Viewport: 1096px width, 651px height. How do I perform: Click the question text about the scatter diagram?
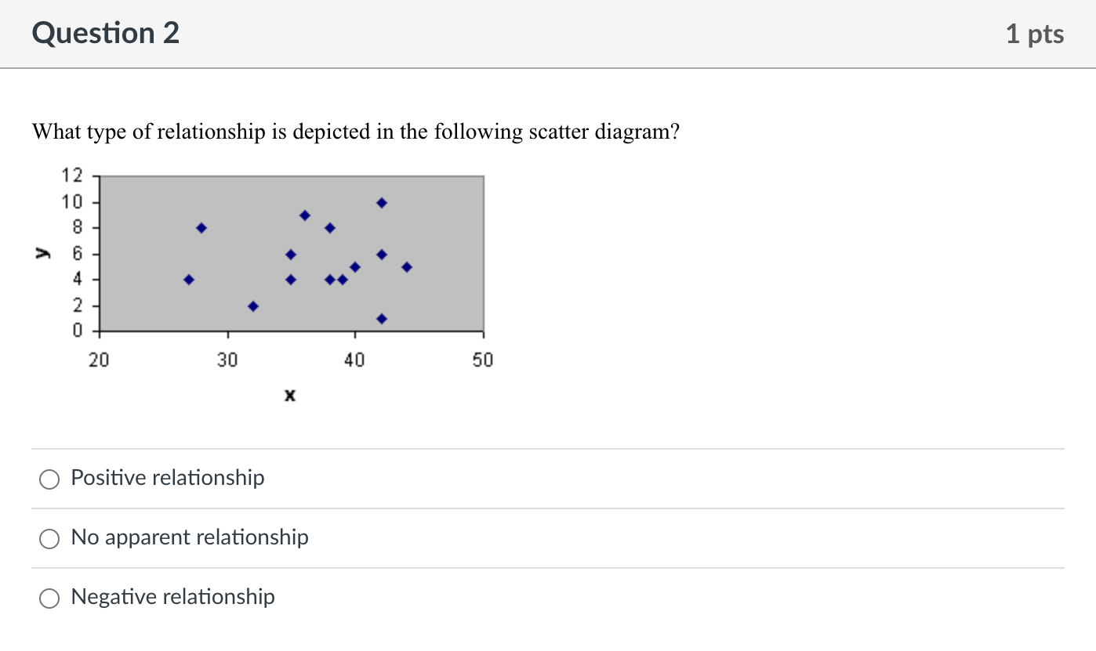355,132
